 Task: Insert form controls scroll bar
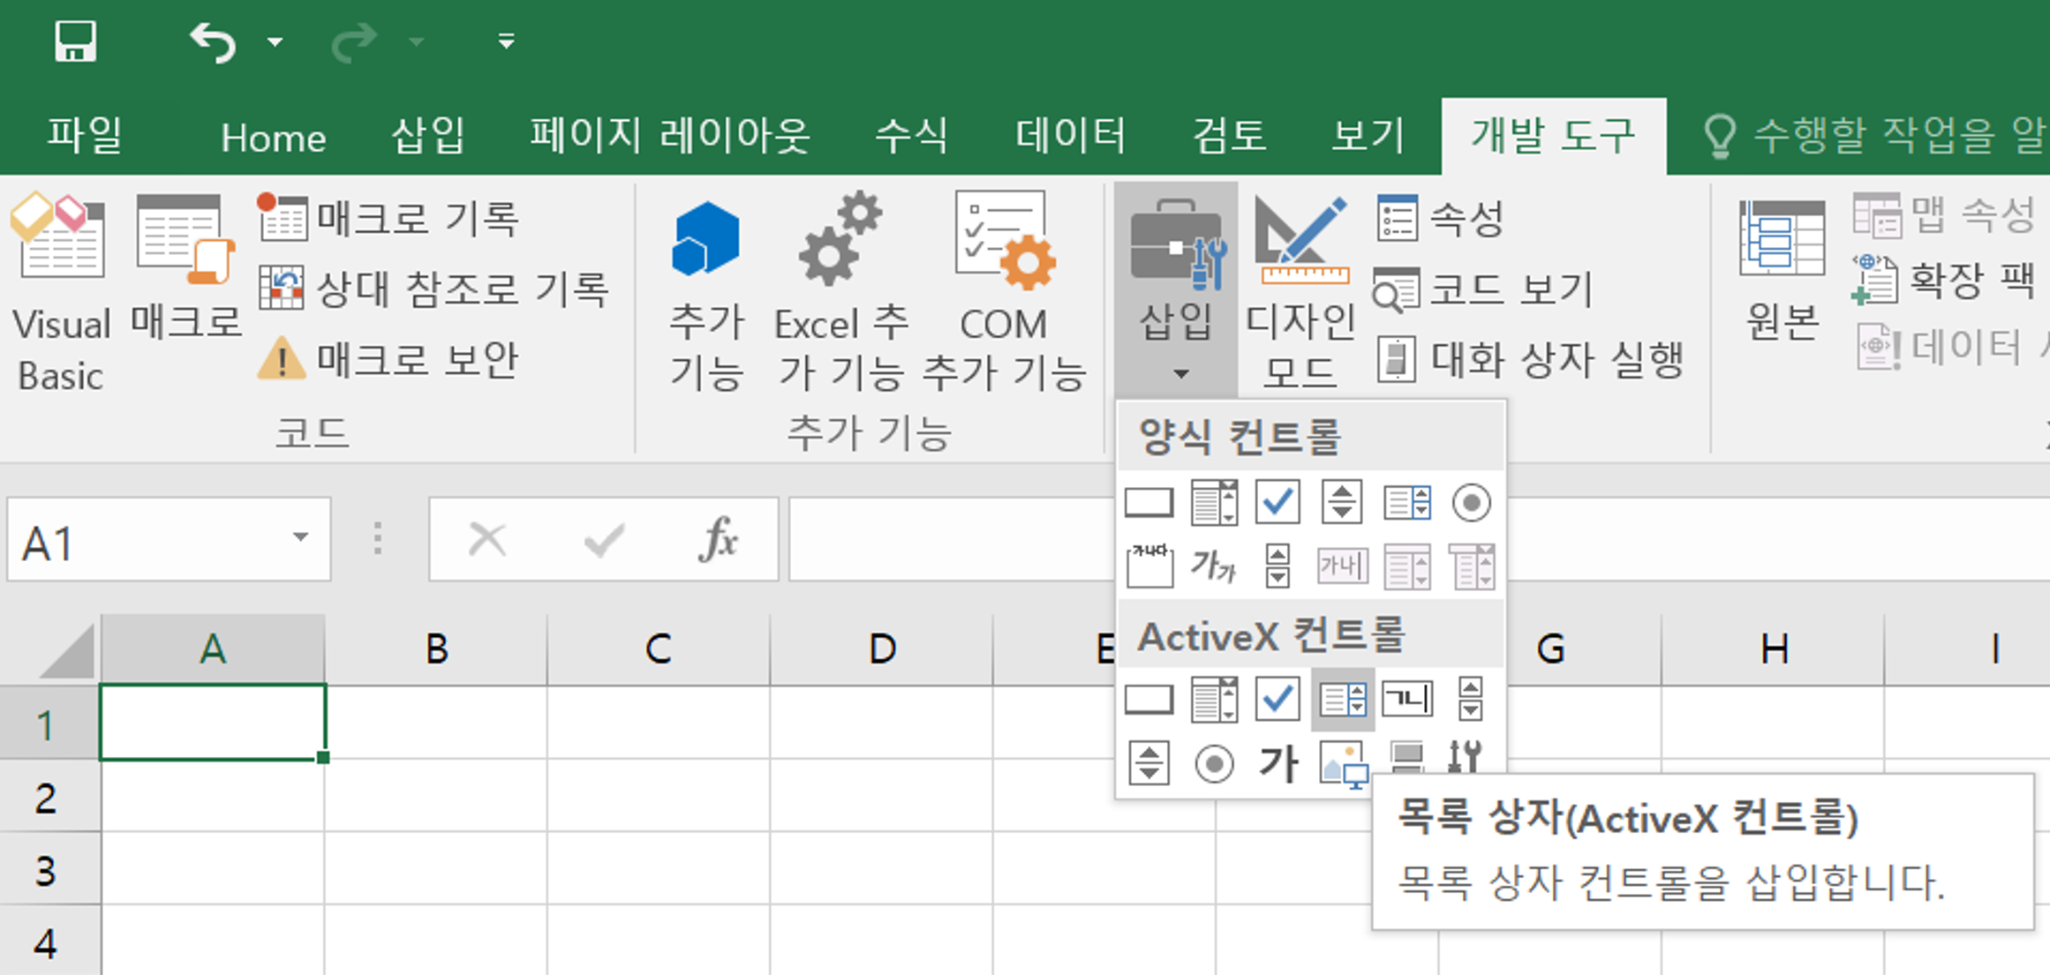(1277, 566)
